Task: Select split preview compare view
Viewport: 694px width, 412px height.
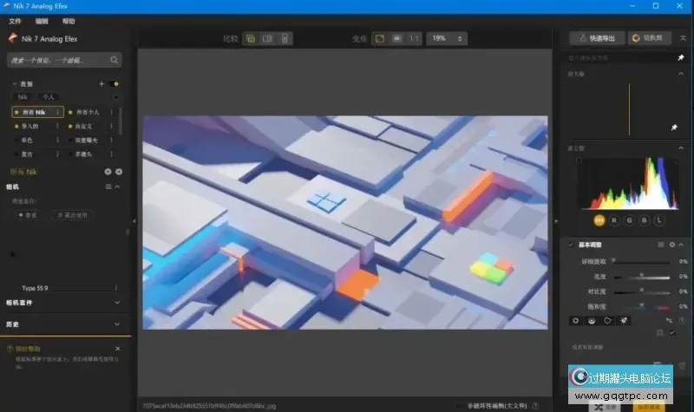Action: point(285,38)
